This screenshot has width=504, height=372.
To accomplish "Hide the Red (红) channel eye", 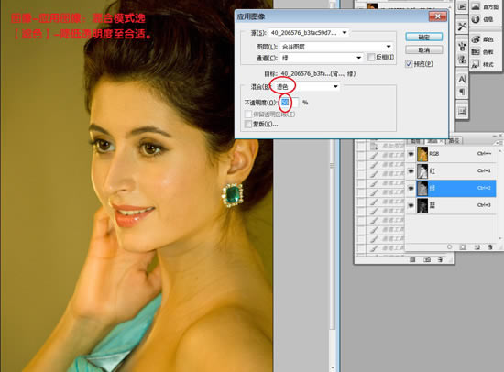I will pyautogui.click(x=411, y=171).
